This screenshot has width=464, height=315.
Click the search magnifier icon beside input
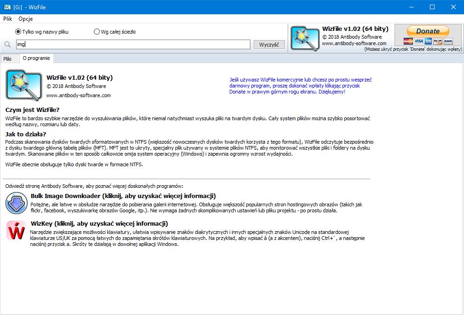tap(8, 44)
